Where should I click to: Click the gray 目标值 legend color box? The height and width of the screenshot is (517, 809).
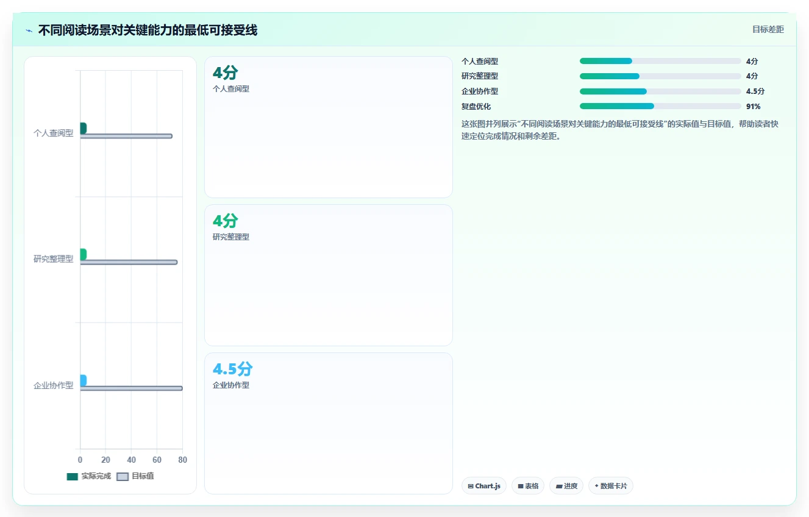click(x=123, y=477)
